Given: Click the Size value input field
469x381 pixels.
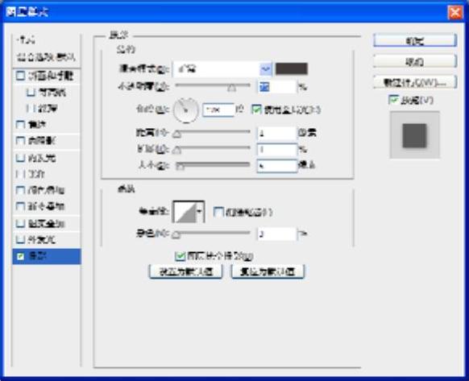Looking at the screenshot, I should pyautogui.click(x=277, y=166).
